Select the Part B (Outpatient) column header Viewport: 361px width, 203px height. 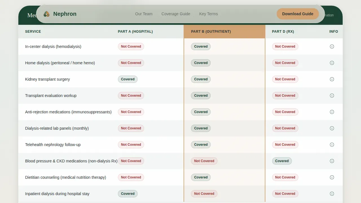point(224,32)
